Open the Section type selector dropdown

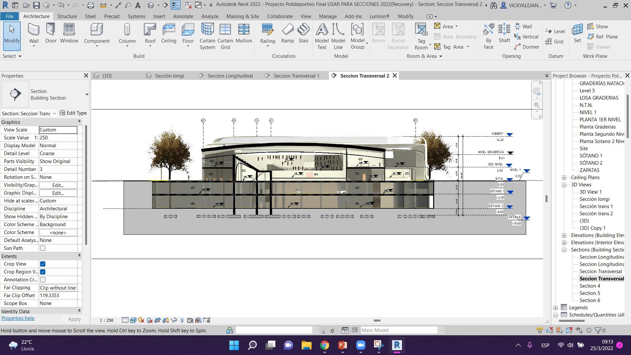pyautogui.click(x=87, y=94)
